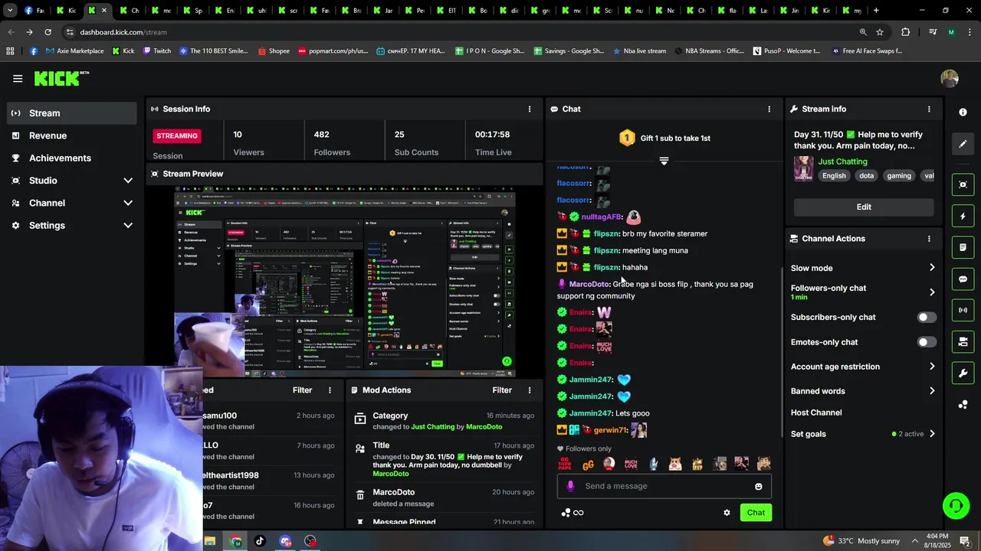Click username flipszn saying hahaha
Viewport: 981px width, 551px height.
coord(605,267)
